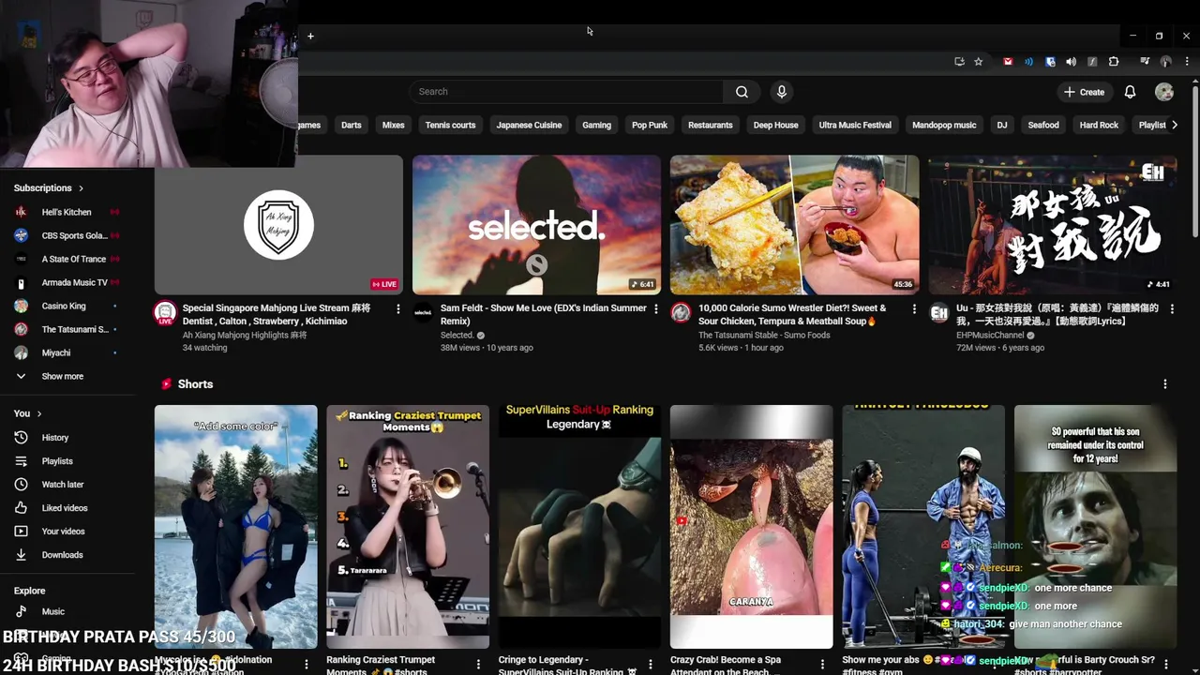Show more chips with right arrow

[1174, 125]
